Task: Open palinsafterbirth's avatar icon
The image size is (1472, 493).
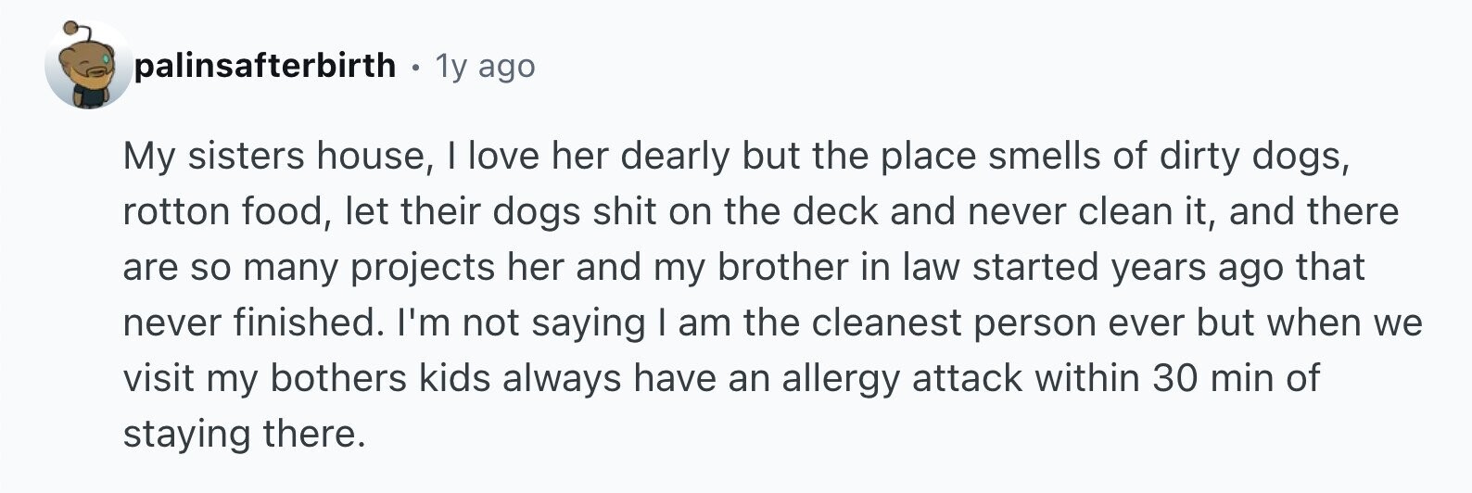Action: click(89, 65)
